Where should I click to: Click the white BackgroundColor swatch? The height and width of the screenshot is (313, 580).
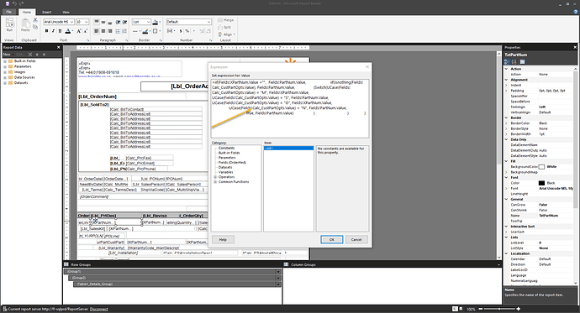point(541,167)
